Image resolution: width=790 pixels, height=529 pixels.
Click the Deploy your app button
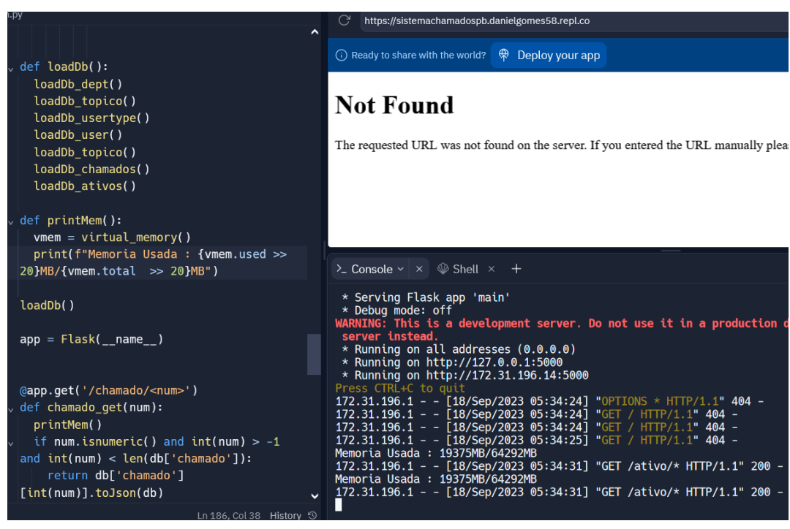[x=549, y=56]
